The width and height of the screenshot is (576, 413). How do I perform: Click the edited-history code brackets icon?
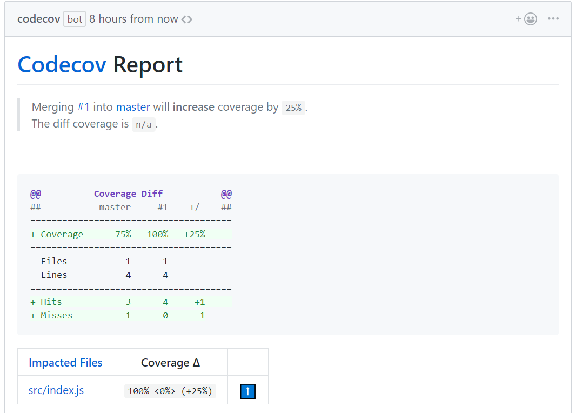tap(186, 19)
